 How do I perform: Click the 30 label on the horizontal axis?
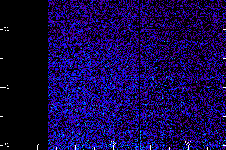click(113, 143)
